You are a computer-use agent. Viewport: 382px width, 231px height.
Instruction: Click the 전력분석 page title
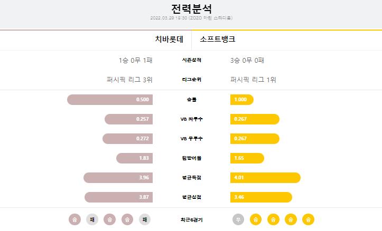191,9
